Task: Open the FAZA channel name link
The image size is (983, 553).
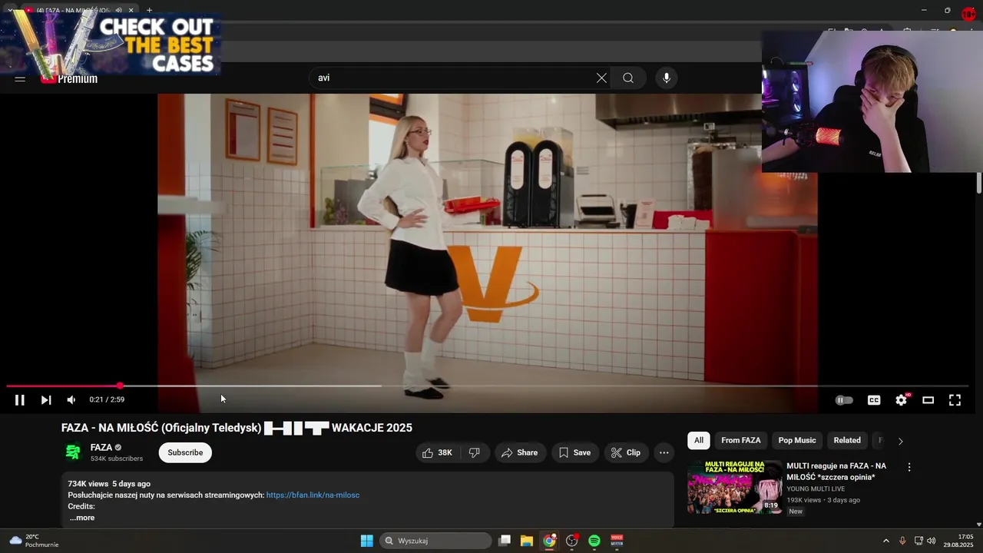Action: coord(101,447)
